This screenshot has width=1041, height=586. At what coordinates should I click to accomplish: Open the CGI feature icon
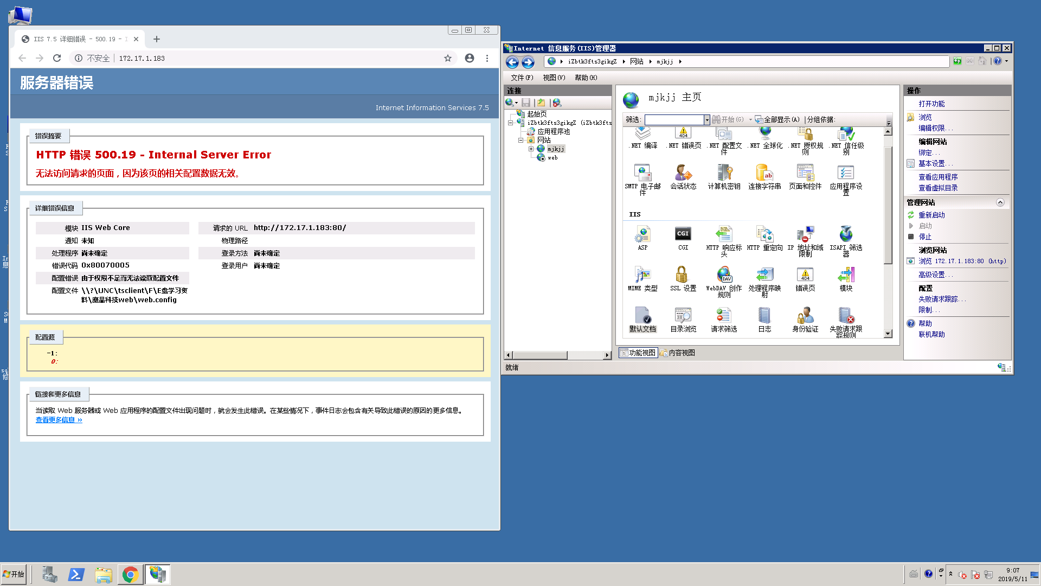pos(683,238)
